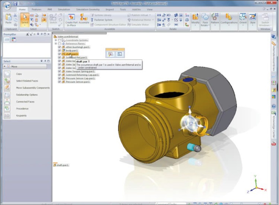Image resolution: width=279 pixels, height=205 pixels.
Task: Click the Assemble tool icon
Action: (x=84, y=19)
